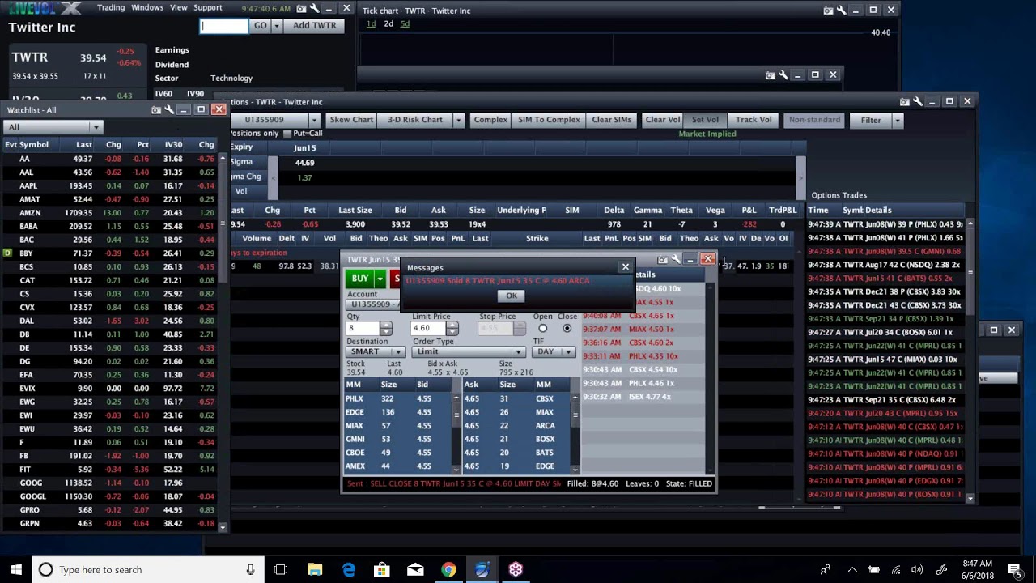Open Windows Start menu
Image resolution: width=1036 pixels, height=583 pixels.
16,569
